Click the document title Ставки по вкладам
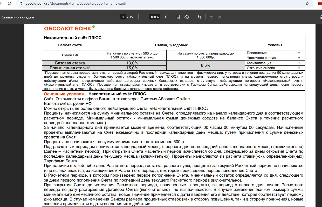 point(18,17)
